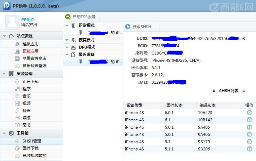Viewport: 256px width, 161px height.
Task: Select the DFU模式 tree label
Action: [x=87, y=47]
